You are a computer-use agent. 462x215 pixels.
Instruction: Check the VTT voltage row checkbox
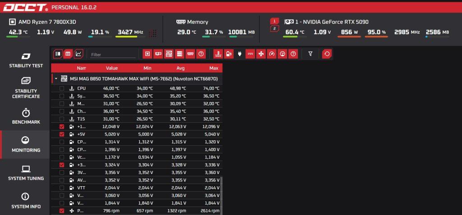click(61, 188)
